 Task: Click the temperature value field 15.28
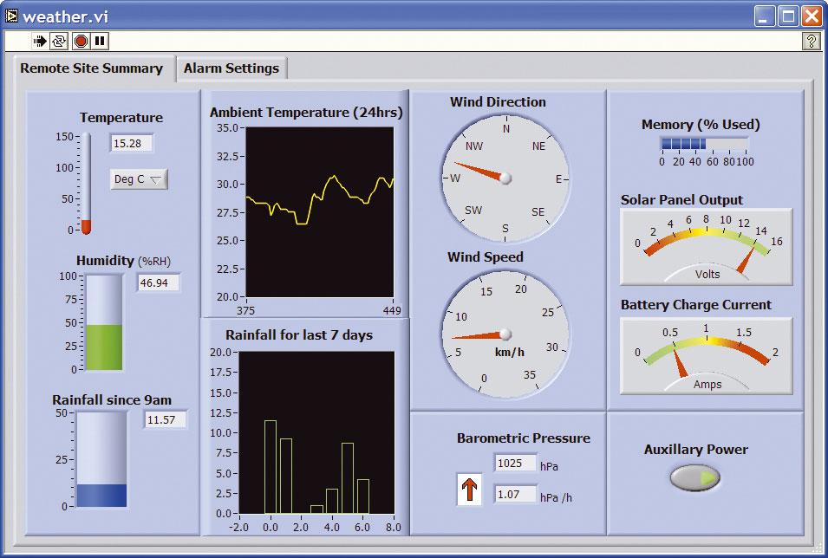[132, 143]
